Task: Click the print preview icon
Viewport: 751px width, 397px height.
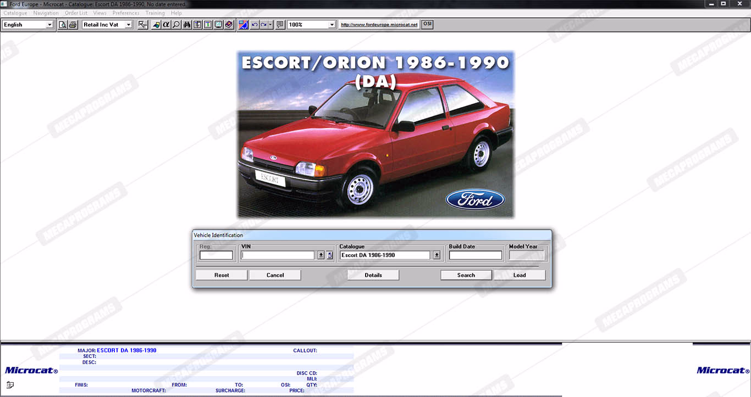Action: coord(63,25)
